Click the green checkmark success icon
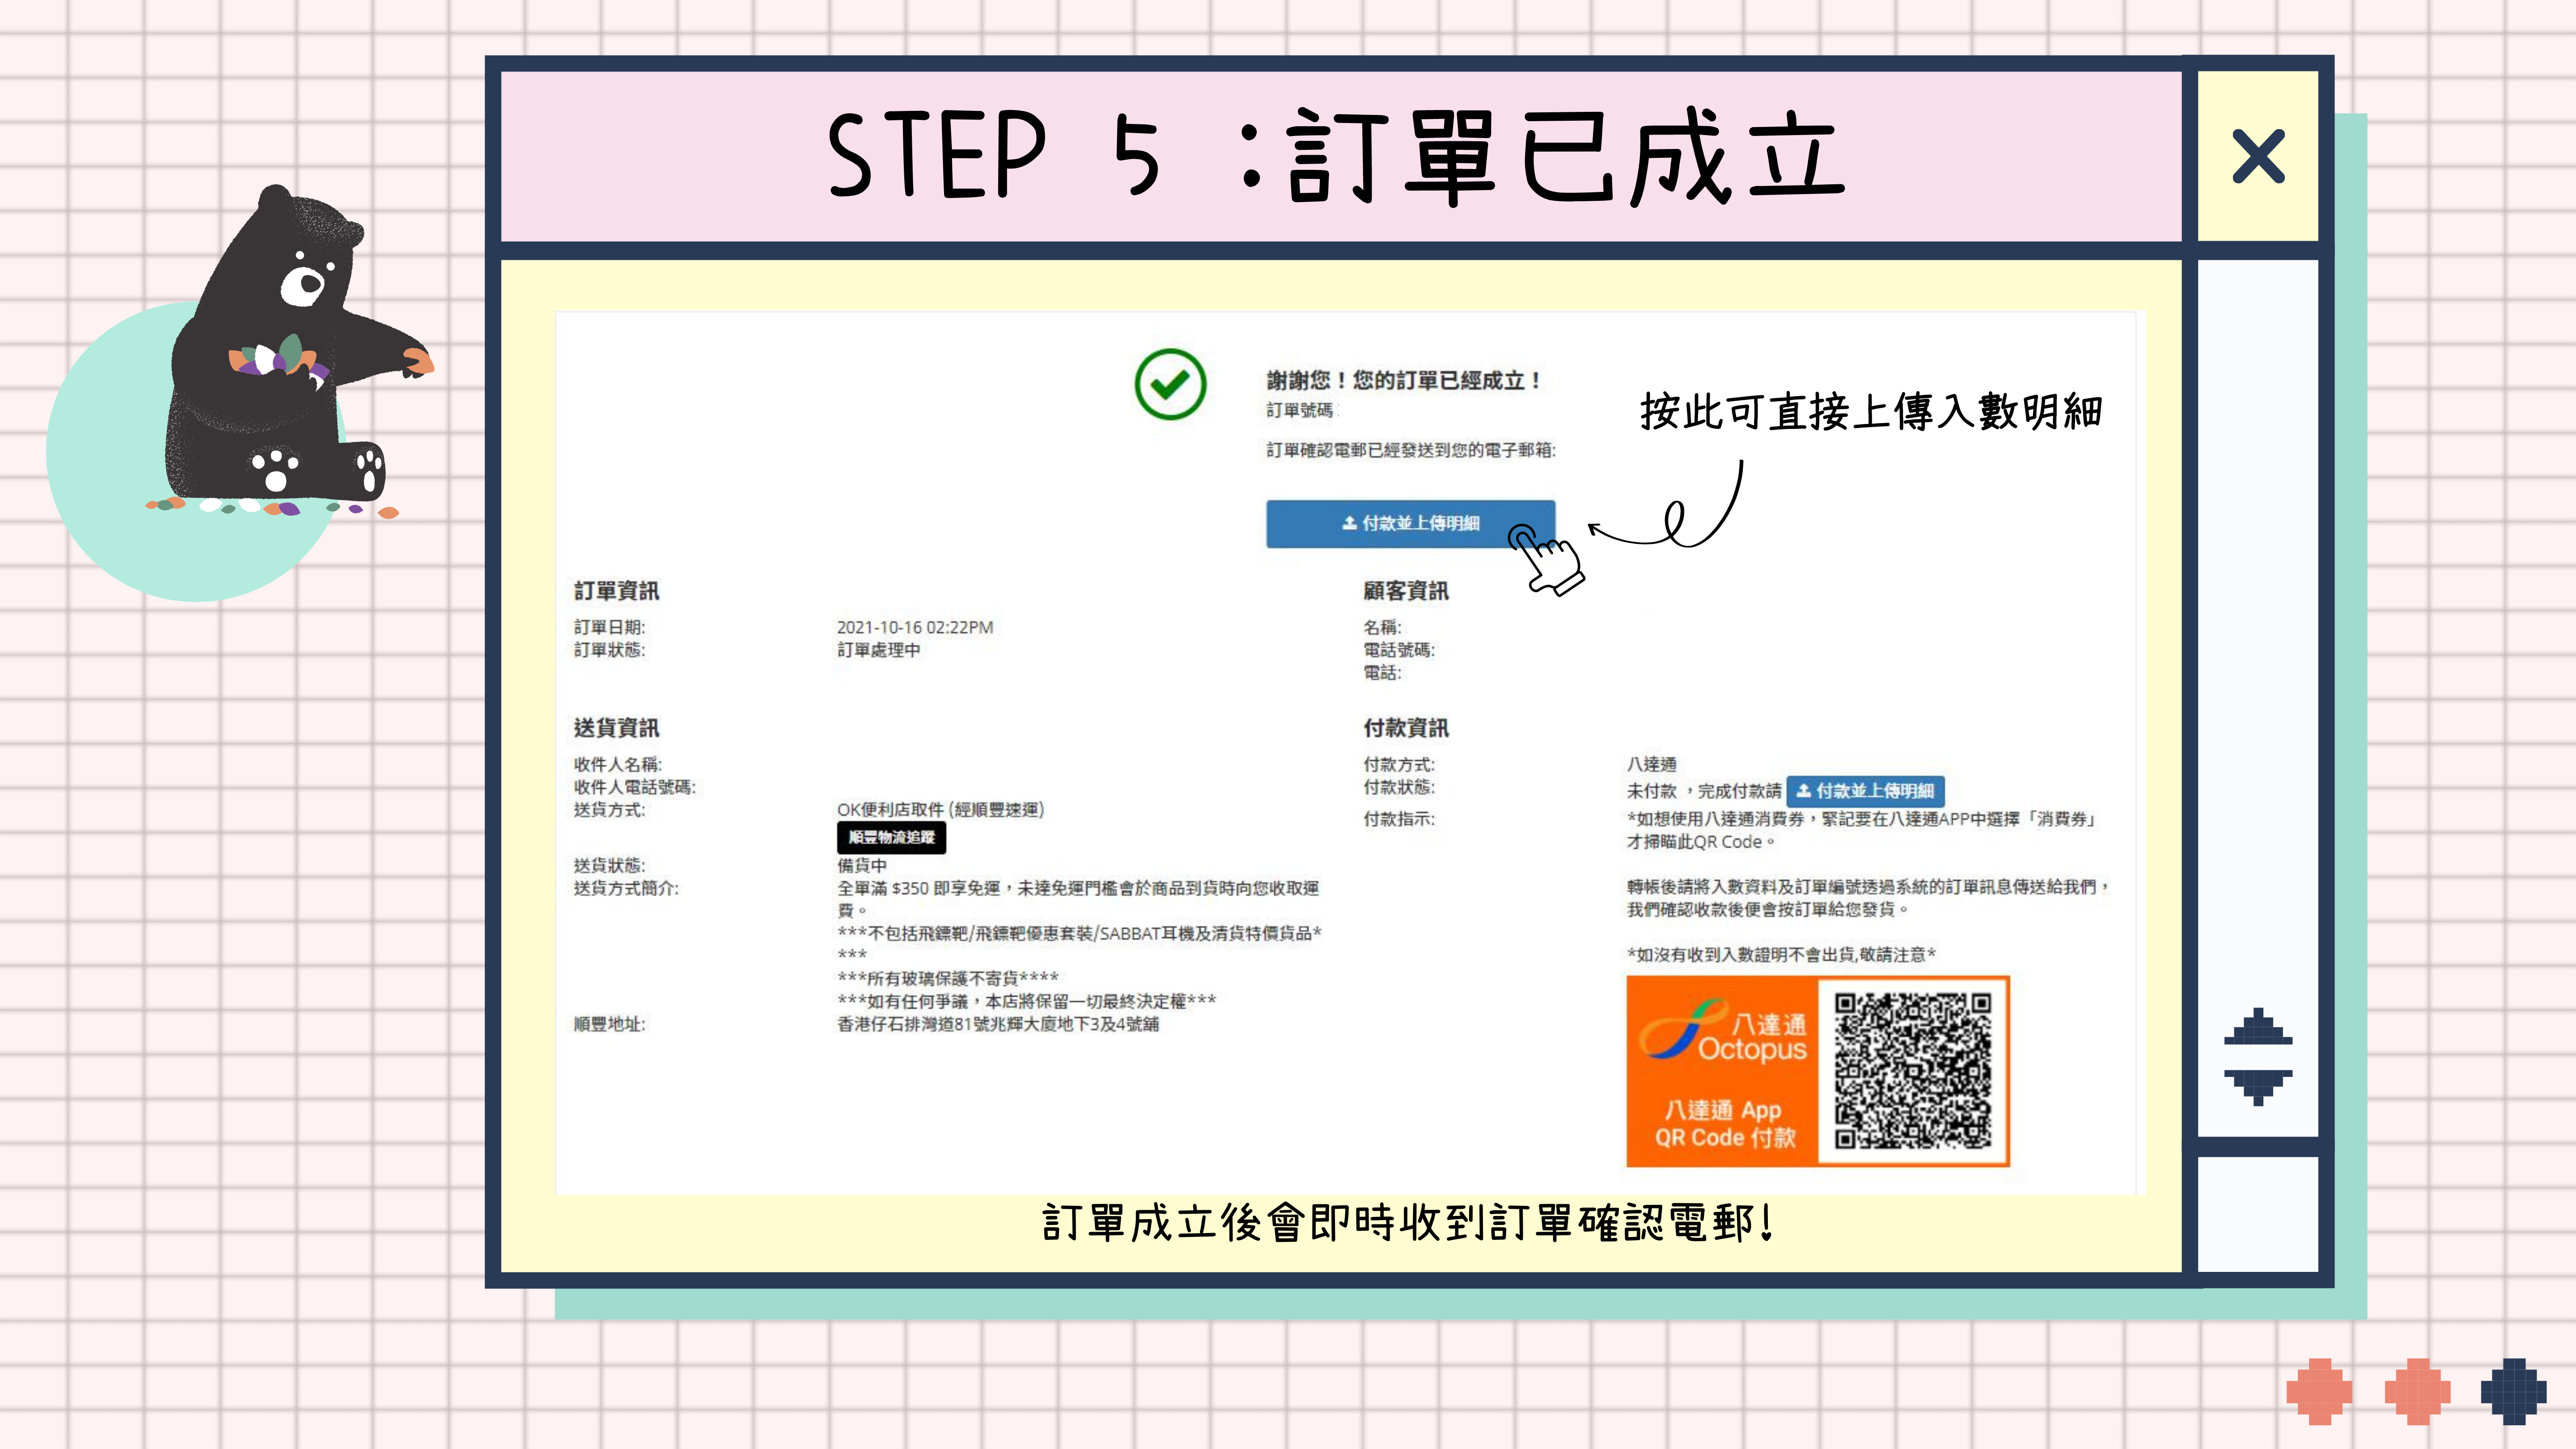 pyautogui.click(x=1170, y=384)
